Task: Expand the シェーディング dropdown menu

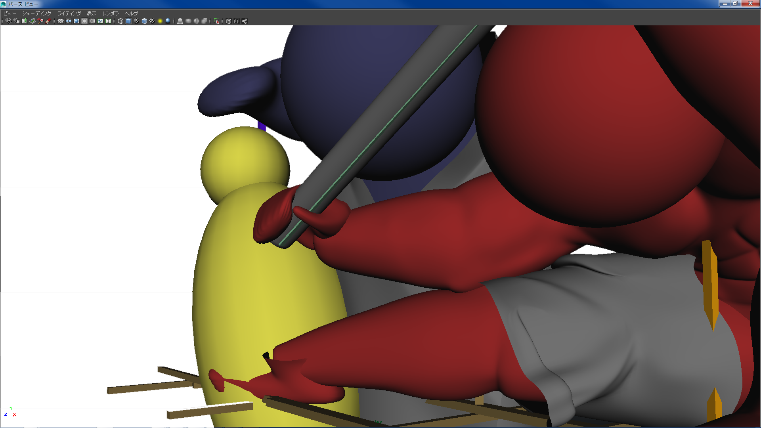Action: click(x=36, y=13)
